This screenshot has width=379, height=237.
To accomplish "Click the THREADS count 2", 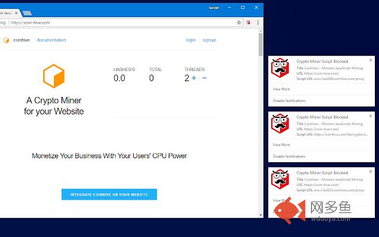I will coord(187,78).
